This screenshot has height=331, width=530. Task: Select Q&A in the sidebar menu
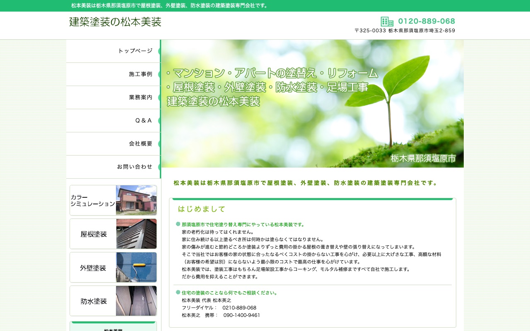tap(113, 120)
